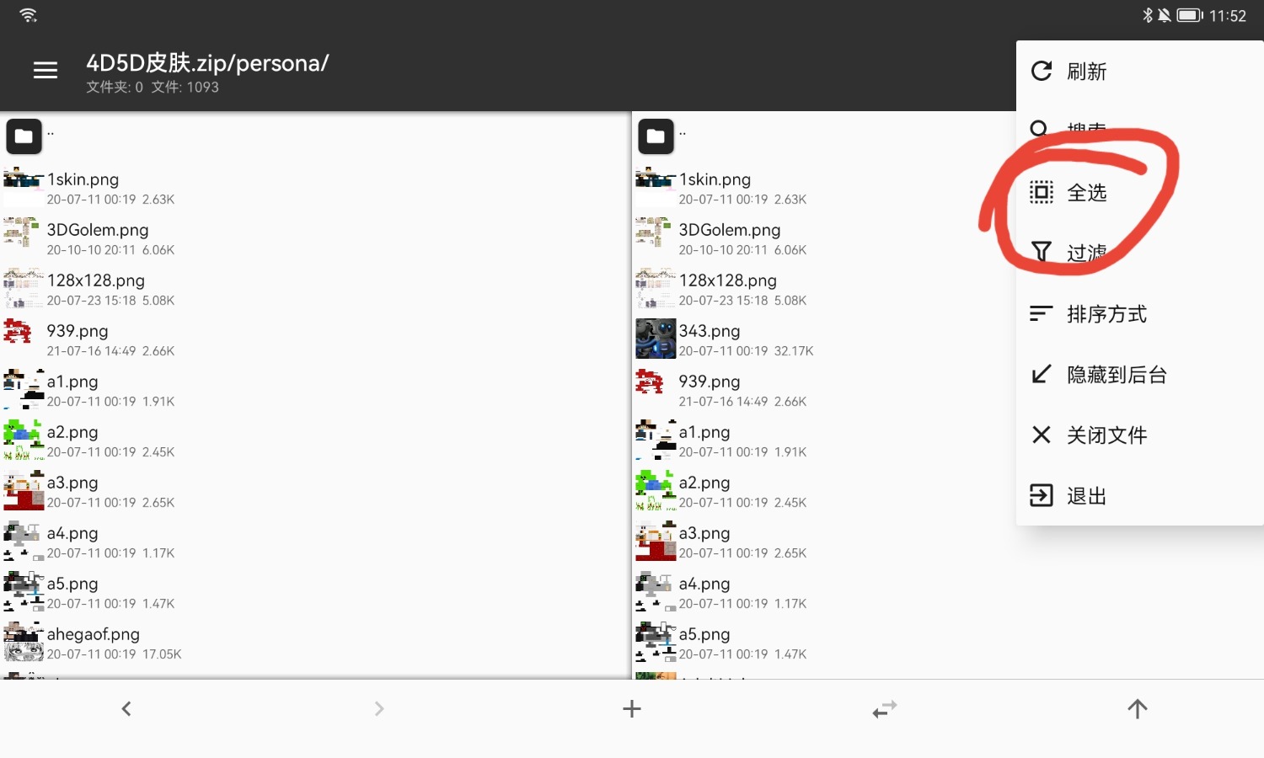This screenshot has width=1264, height=758.
Task: Select 1skin.png in the right pane
Action: click(824, 187)
